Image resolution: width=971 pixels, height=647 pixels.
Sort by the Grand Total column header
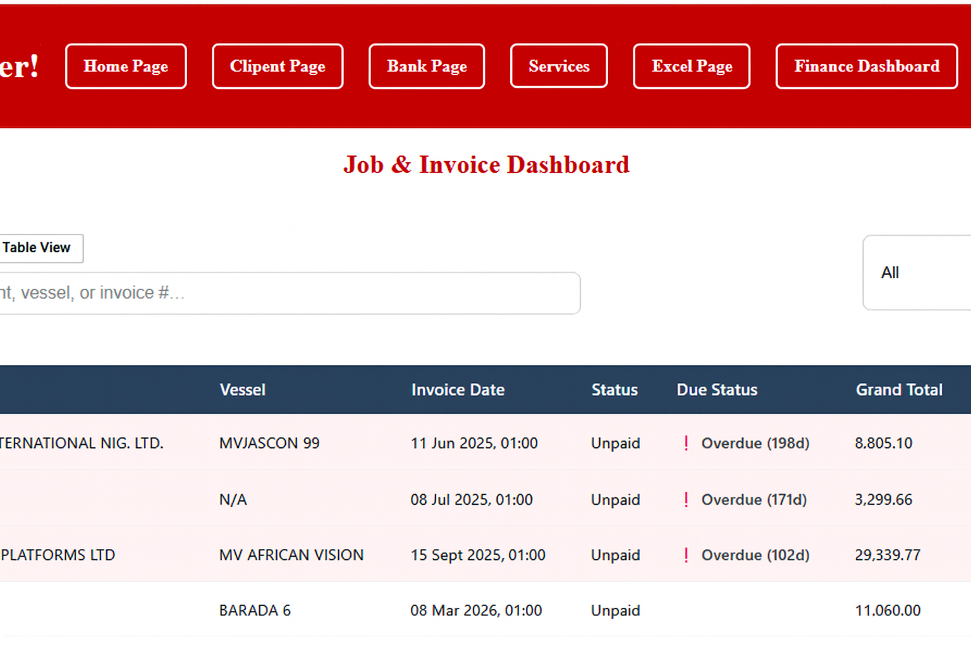pos(898,390)
